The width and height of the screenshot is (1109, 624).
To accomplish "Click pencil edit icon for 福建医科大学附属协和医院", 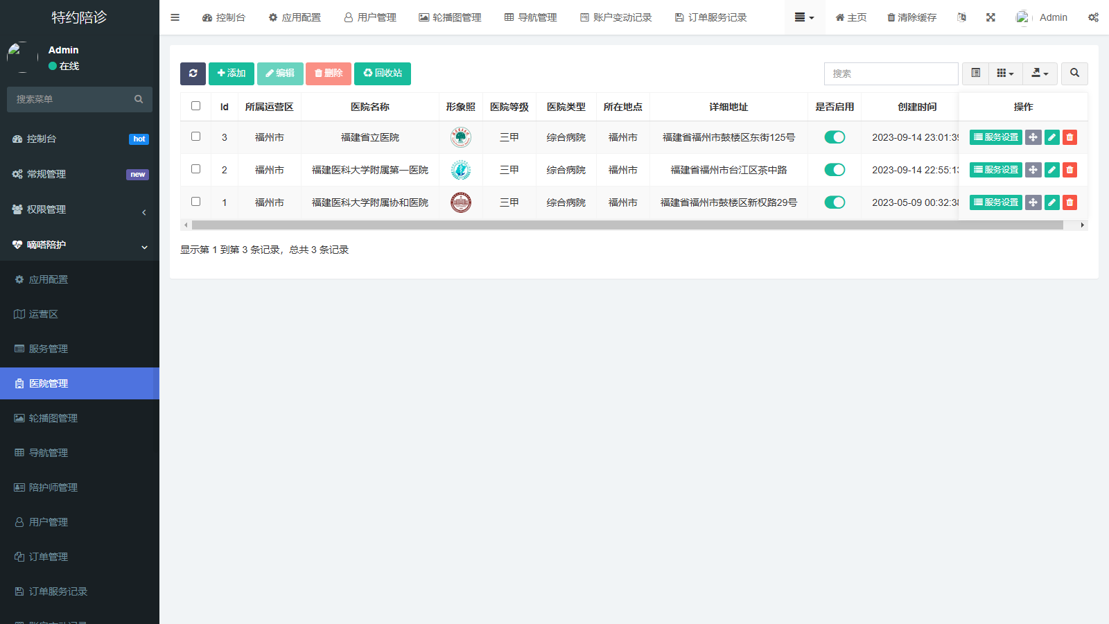I will pos(1051,202).
